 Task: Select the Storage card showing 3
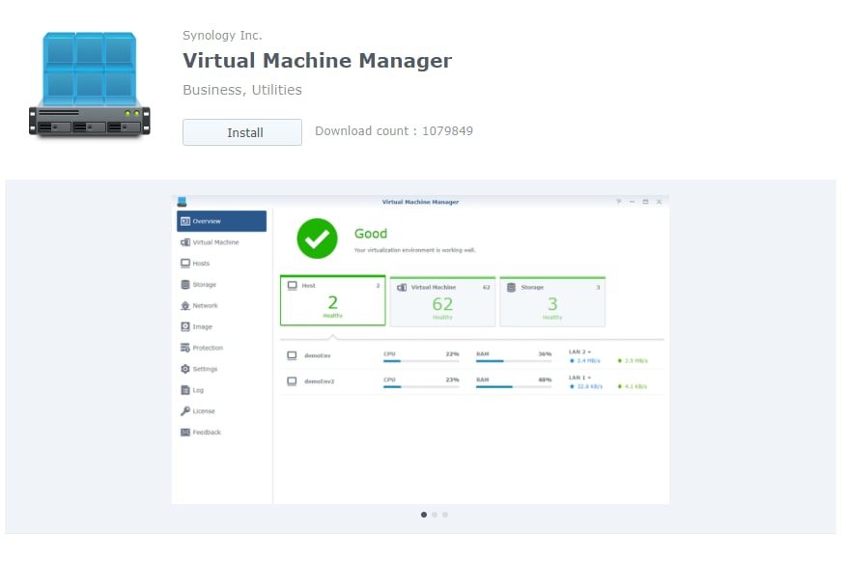click(552, 301)
